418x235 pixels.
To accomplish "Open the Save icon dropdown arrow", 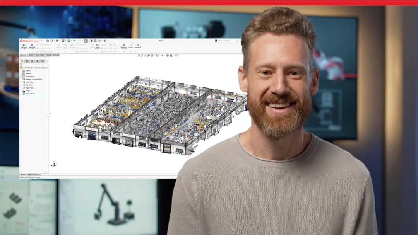I will pyautogui.click(x=66, y=41).
